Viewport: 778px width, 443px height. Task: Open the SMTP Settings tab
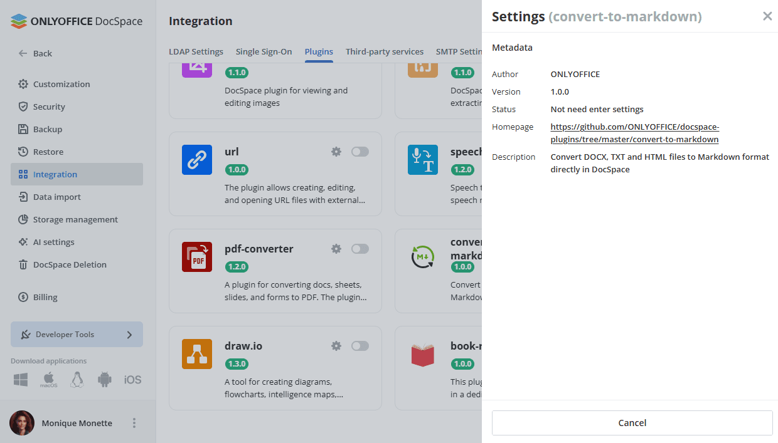tap(459, 52)
